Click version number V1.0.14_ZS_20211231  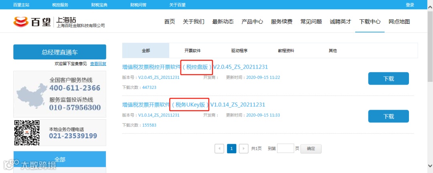[159, 115]
